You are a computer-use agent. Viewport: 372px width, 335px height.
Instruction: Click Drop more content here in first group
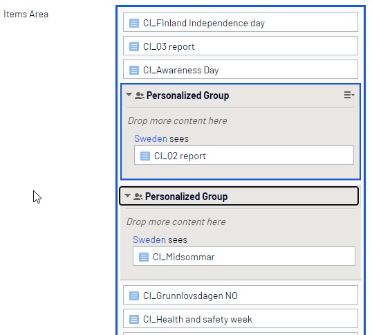pyautogui.click(x=177, y=121)
